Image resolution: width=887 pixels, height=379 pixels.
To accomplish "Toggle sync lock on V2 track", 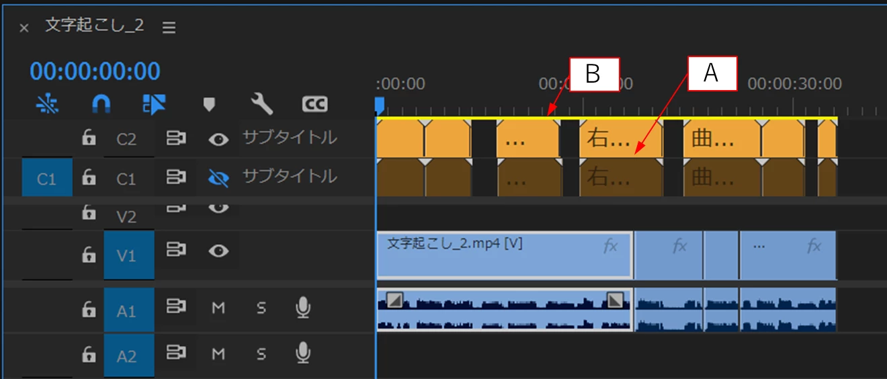I will point(176,208).
